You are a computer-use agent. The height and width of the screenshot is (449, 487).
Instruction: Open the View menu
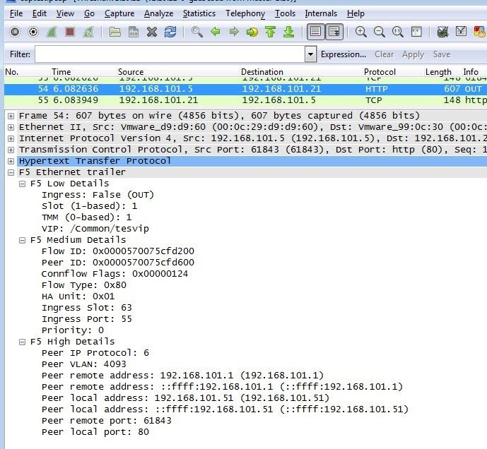[x=65, y=13]
